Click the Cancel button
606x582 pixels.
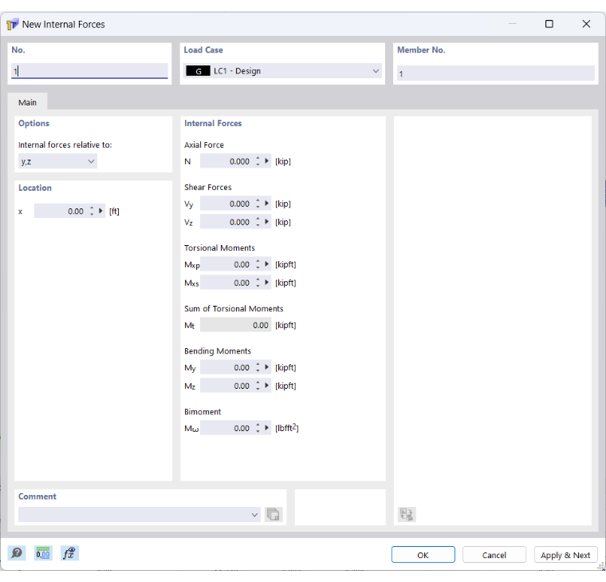(494, 555)
